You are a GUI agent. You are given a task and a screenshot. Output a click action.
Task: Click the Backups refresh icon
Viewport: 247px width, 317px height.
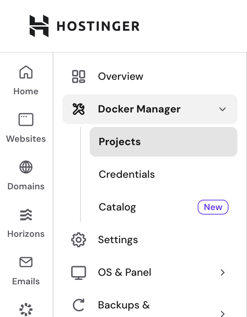78,305
